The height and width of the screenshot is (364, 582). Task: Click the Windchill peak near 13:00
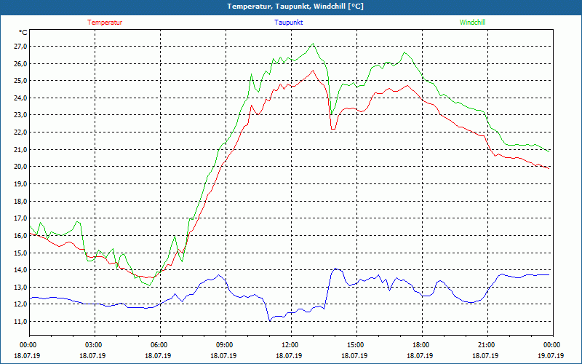[314, 44]
